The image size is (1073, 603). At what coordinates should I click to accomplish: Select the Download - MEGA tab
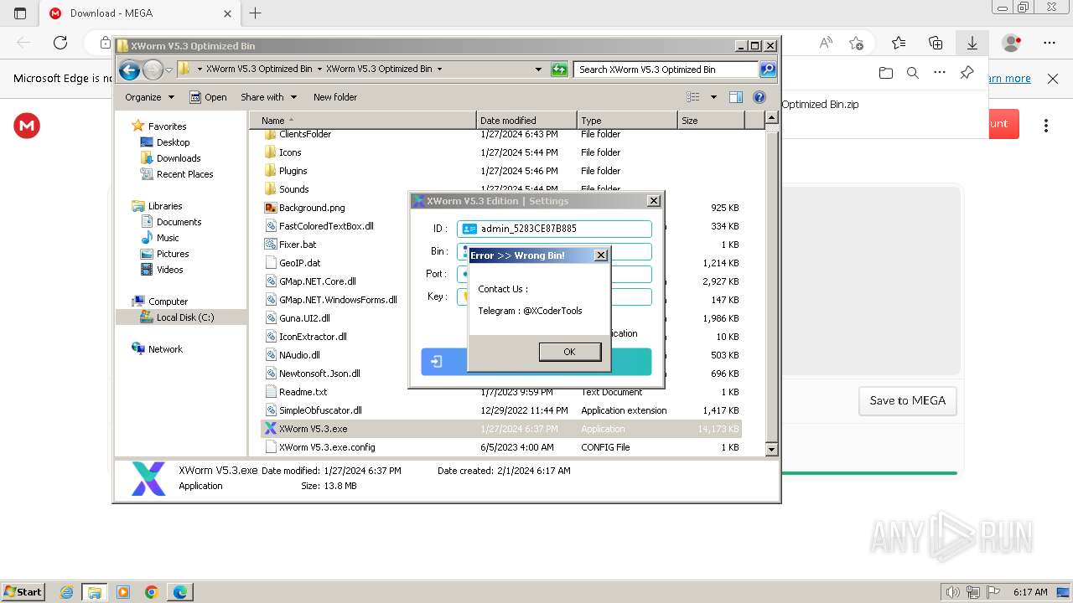pyautogui.click(x=140, y=13)
